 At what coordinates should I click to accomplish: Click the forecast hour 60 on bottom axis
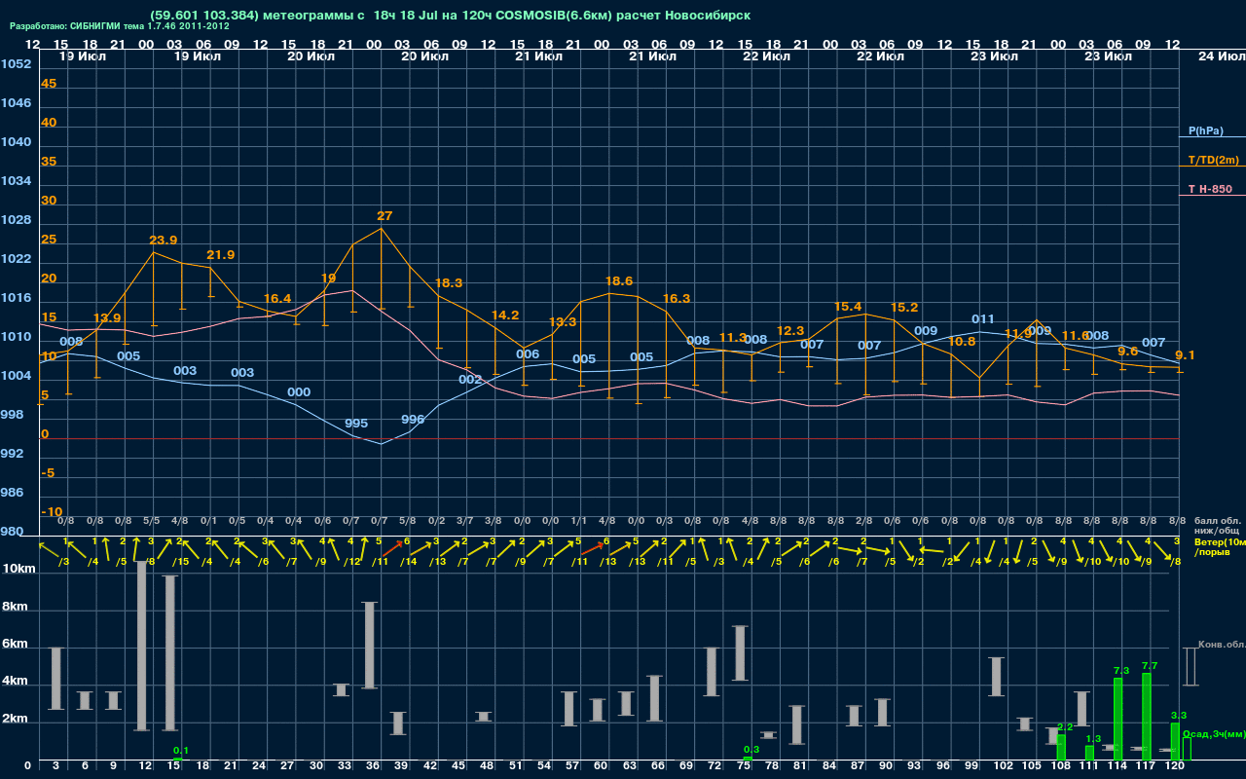[x=601, y=767]
